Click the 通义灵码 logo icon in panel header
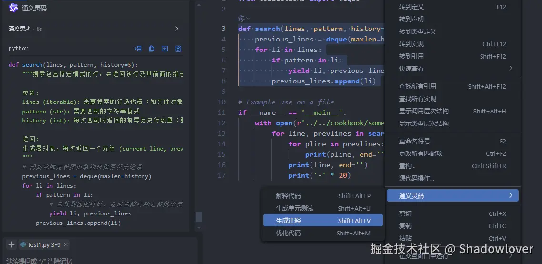 click(13, 8)
